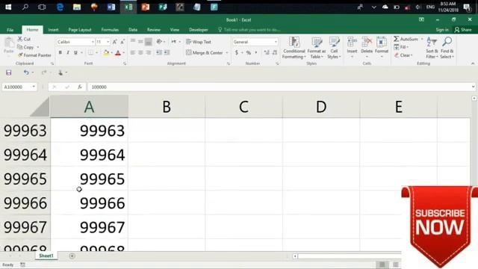Decrease font size with small A icon
This screenshot has width=478, height=269.
pos(122,42)
